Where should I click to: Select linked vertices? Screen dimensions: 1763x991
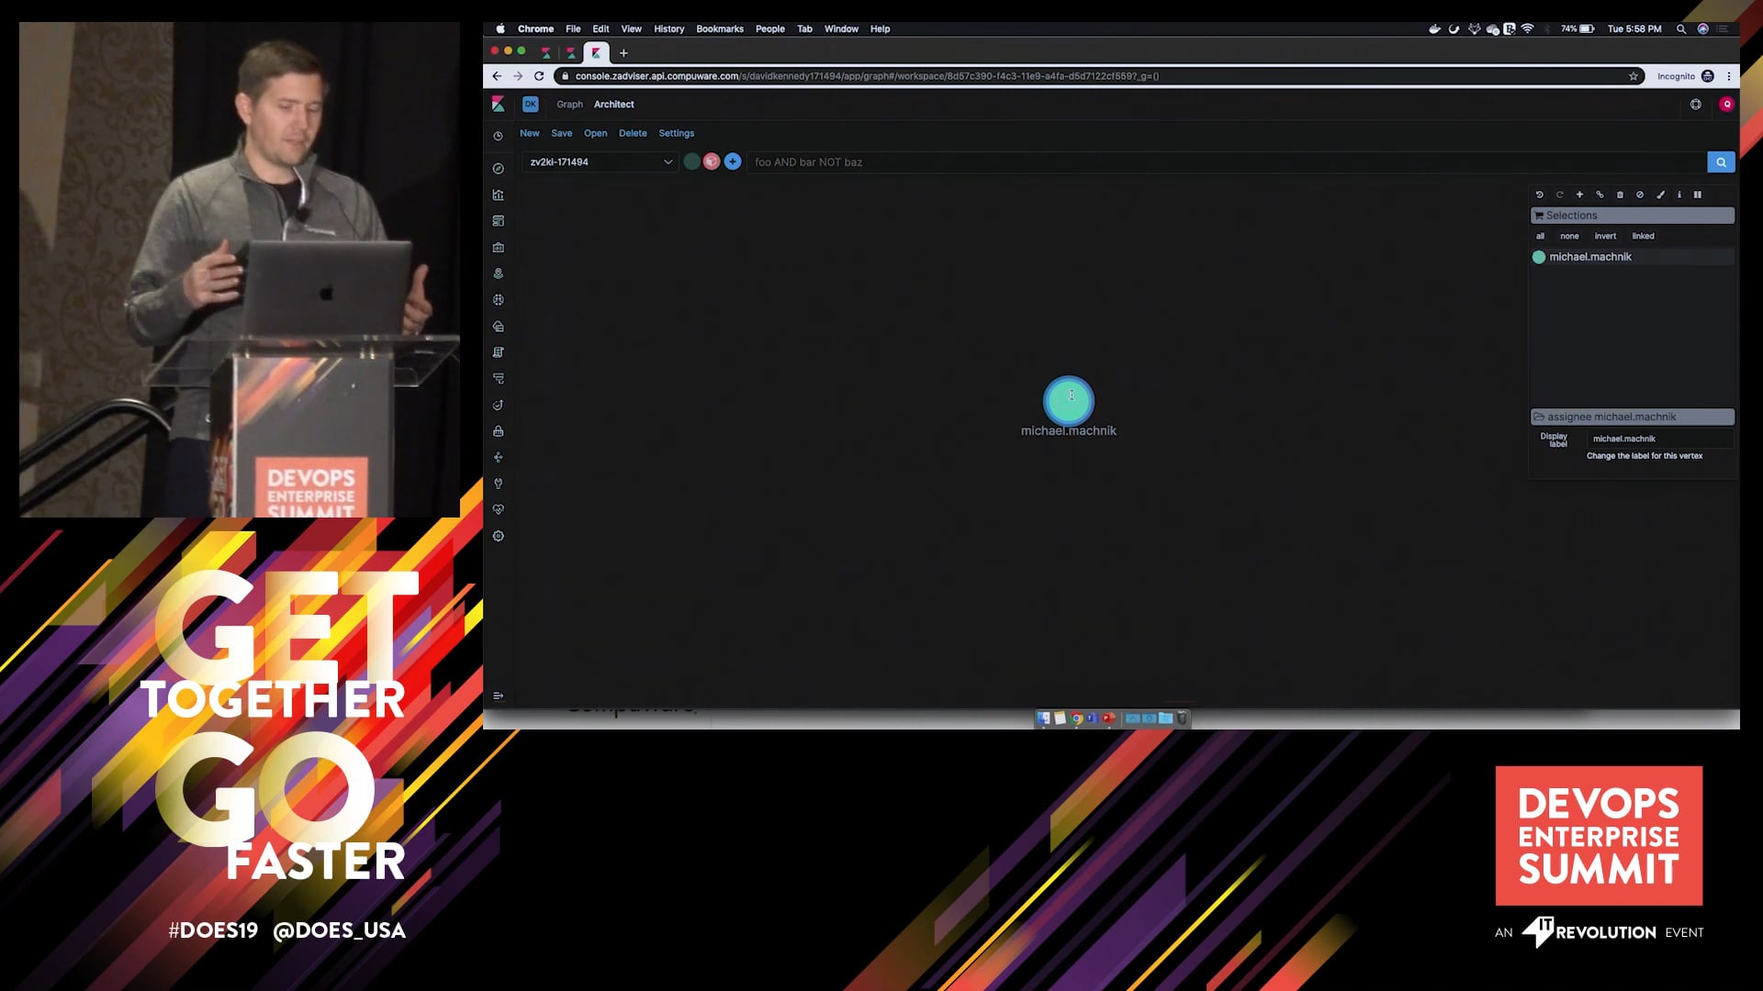tap(1644, 237)
